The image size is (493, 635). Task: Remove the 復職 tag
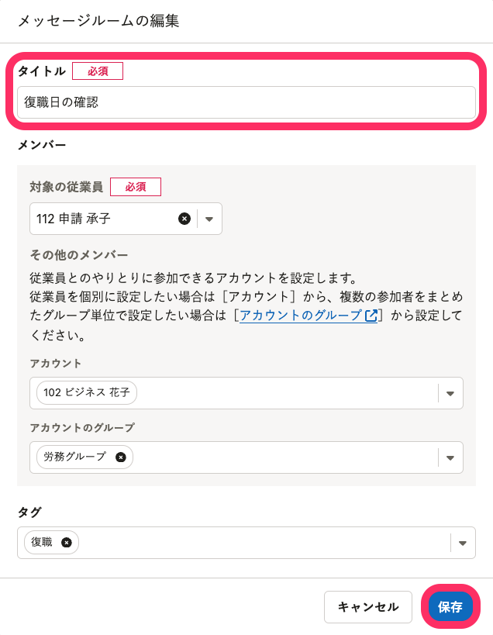pyautogui.click(x=67, y=543)
